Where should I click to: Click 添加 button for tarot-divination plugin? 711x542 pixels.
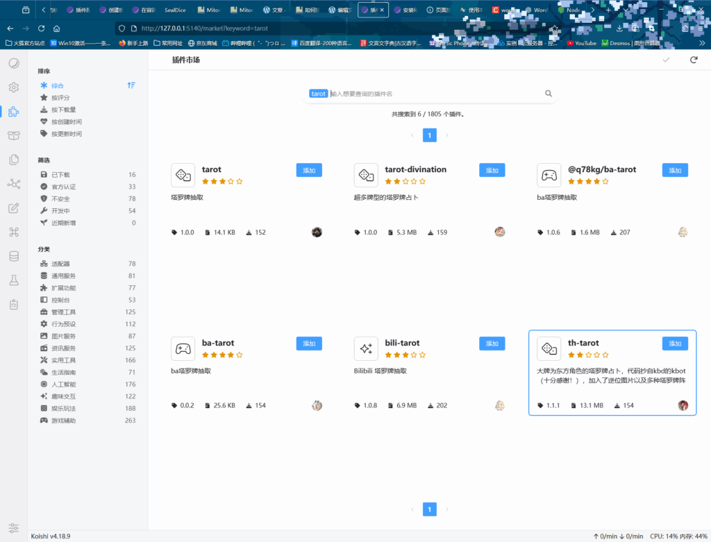tap(492, 170)
